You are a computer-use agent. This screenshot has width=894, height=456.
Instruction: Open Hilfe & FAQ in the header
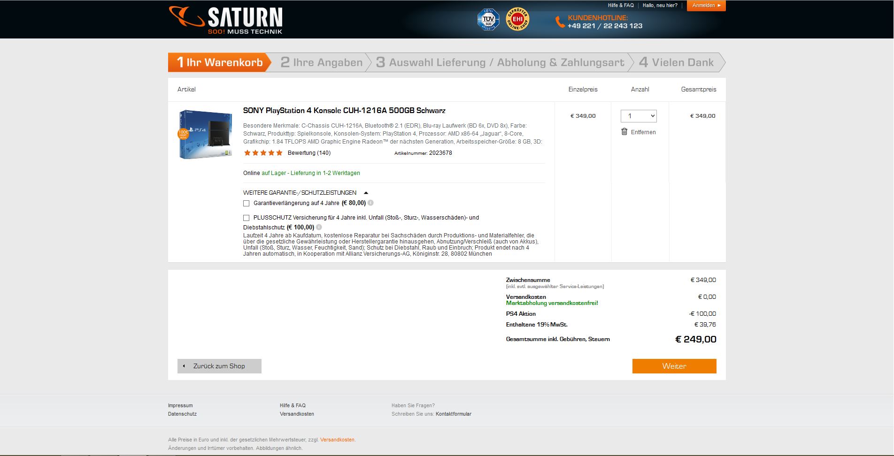[x=621, y=6]
